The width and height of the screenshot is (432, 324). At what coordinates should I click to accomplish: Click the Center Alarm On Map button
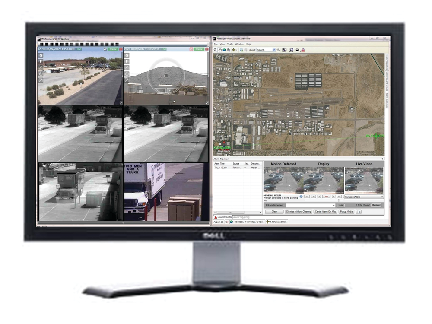point(325,212)
